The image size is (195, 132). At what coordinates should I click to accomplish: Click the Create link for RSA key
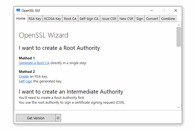coord(24,76)
